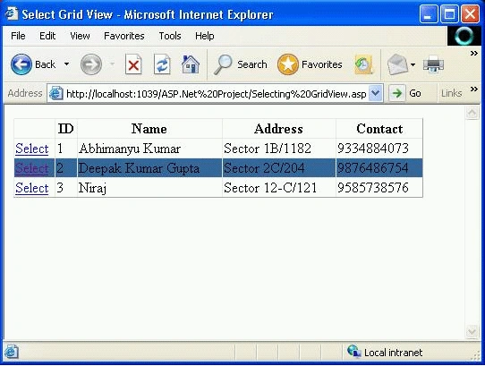This screenshot has height=366, width=485.
Task: Click the Stop page loading icon
Action: point(133,64)
